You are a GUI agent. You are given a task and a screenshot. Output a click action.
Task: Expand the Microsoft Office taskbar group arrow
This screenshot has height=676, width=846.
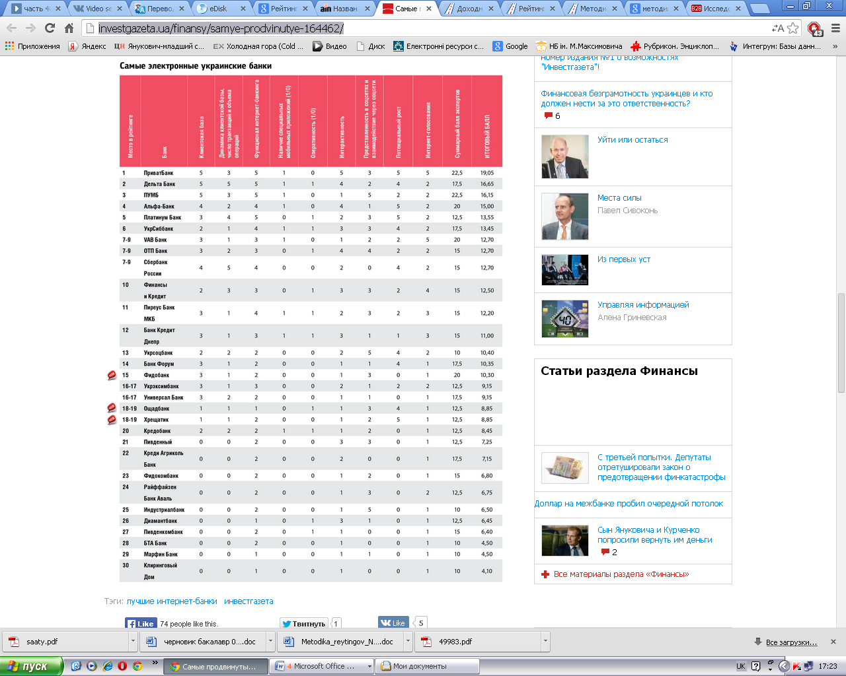[x=369, y=666]
